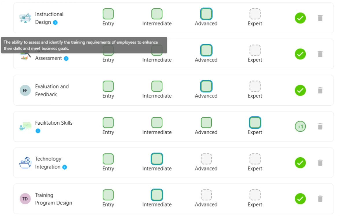Click the green checkmark for Instructional Design
347x216 pixels.
300,18
